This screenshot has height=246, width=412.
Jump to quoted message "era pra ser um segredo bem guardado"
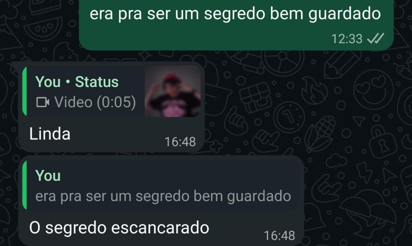[x=163, y=196]
